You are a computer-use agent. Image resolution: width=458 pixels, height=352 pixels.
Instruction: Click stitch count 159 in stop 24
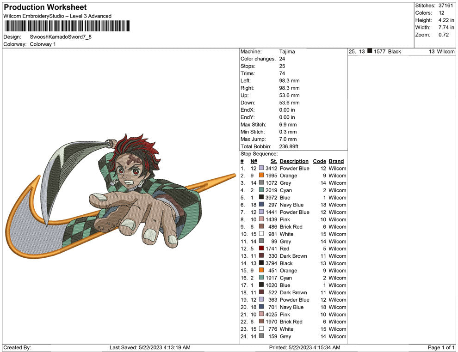tap(272, 336)
